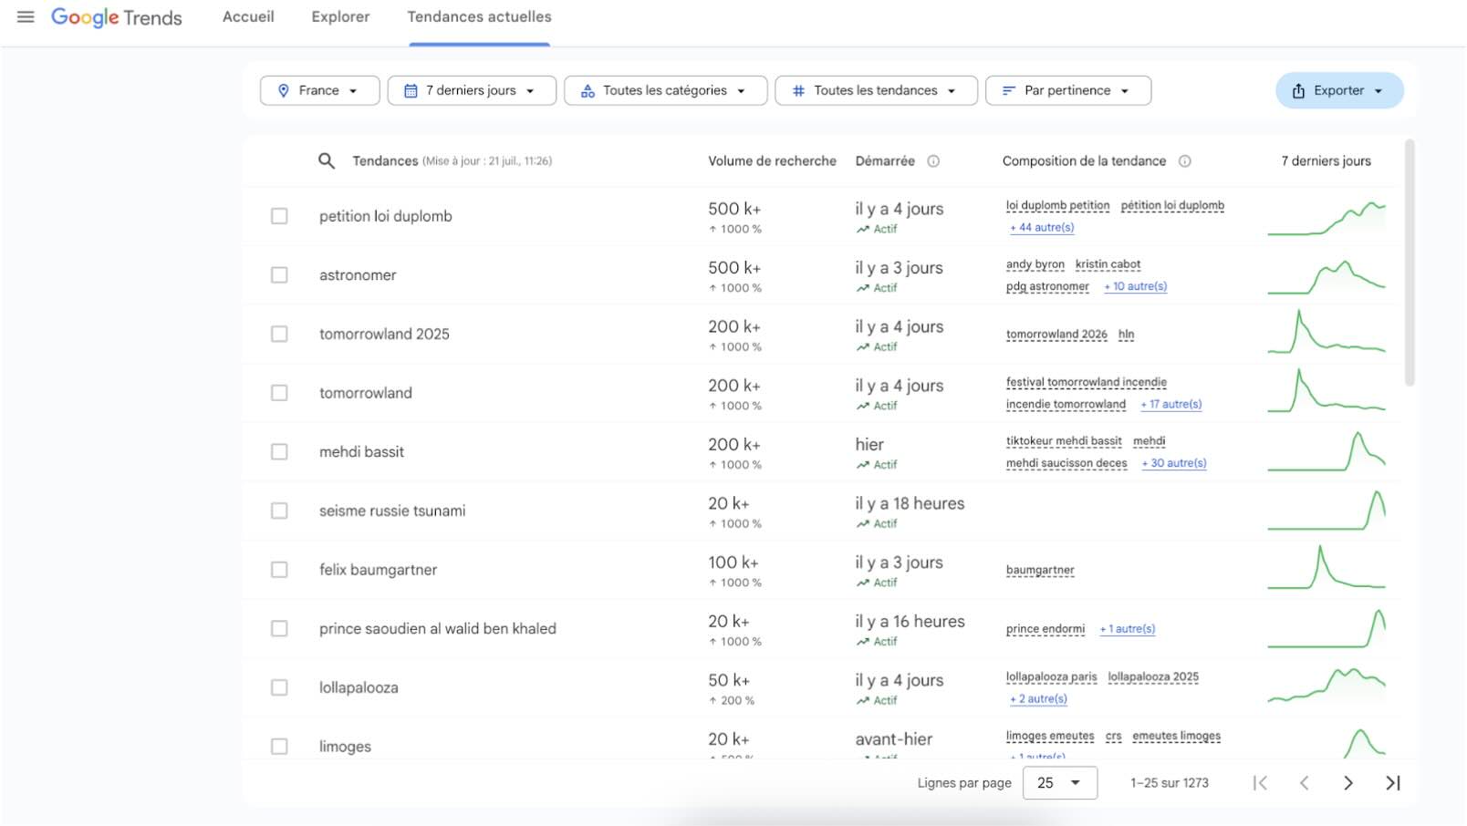This screenshot has width=1467, height=826.
Task: Open 'lollapalooza paris' related query
Action: point(1052,677)
